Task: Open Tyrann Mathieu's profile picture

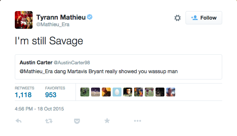Action: tap(24, 20)
